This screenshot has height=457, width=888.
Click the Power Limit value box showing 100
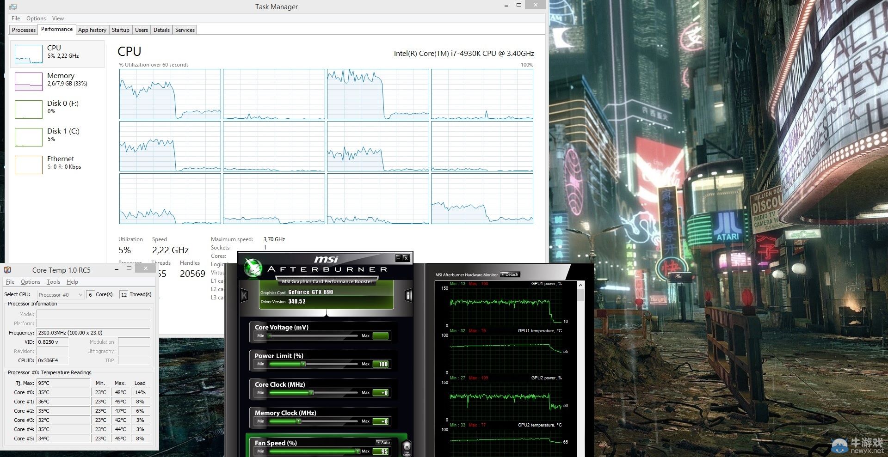coord(381,364)
